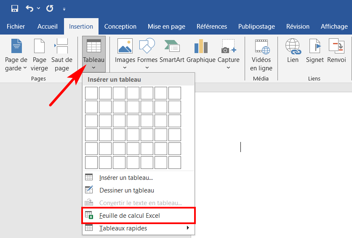
Task: Click the Tableau grid icon
Action: pos(93,46)
